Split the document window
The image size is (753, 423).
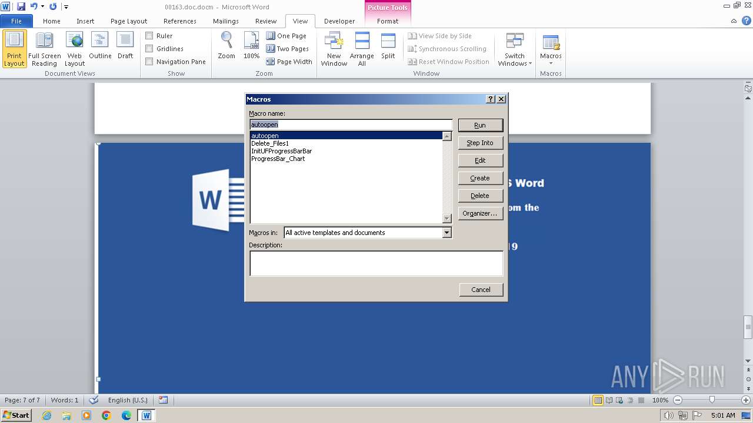(x=388, y=46)
